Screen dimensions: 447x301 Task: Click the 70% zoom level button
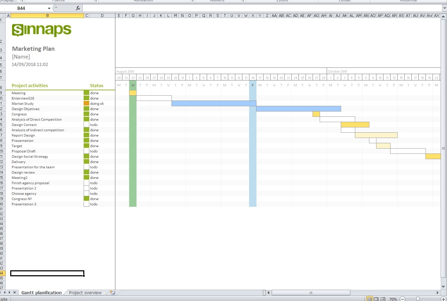(x=393, y=299)
